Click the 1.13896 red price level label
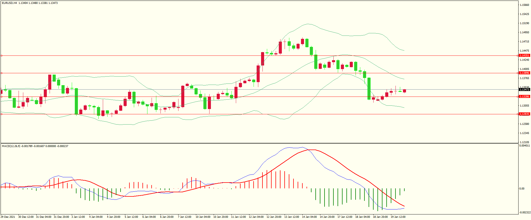The height and width of the screenshot is (220, 531). click(524, 73)
